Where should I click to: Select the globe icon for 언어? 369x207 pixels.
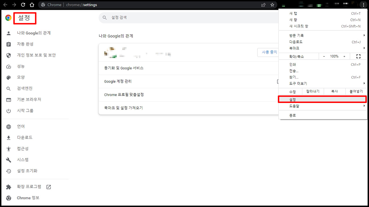click(x=9, y=127)
